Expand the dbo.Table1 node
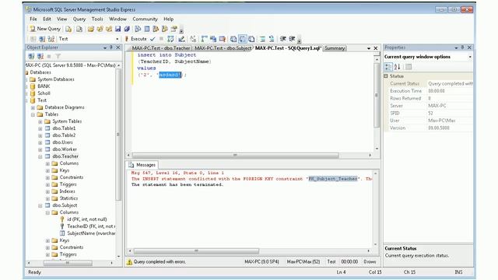Viewport: 498px width, 280px height. click(x=40, y=128)
